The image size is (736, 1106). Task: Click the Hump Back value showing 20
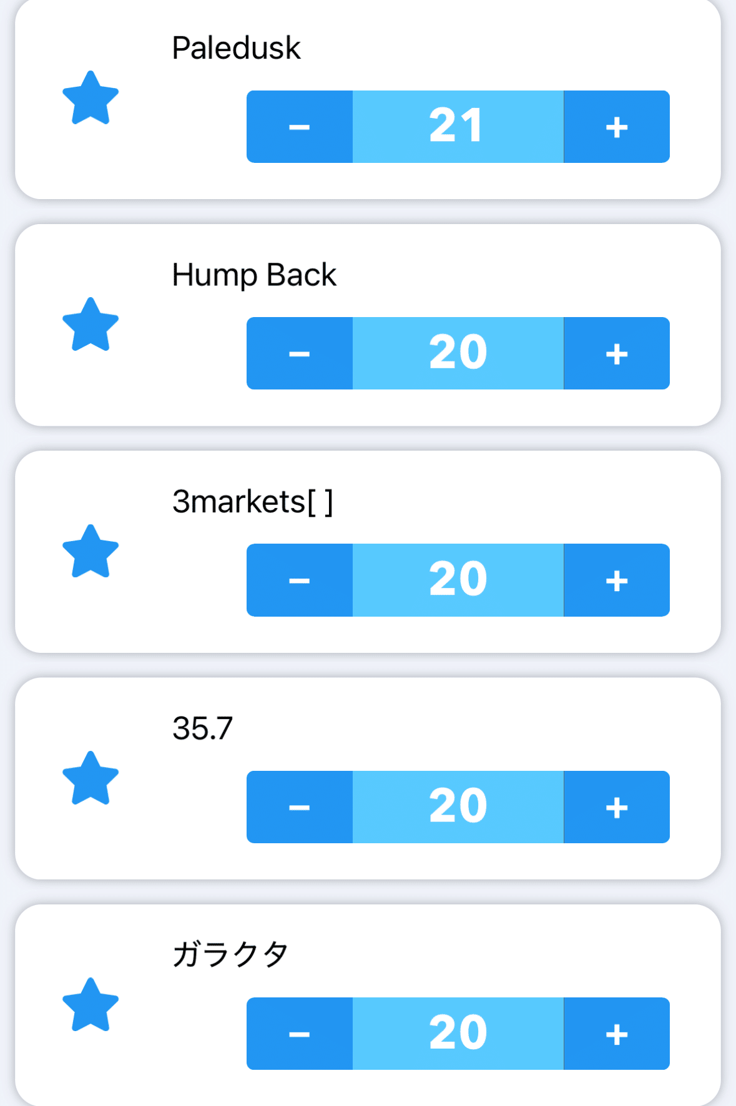458,353
